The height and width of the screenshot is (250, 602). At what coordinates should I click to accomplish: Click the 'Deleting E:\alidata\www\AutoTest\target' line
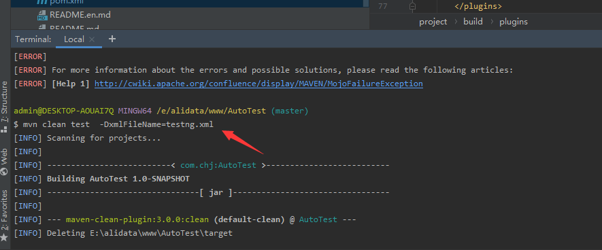[123, 233]
